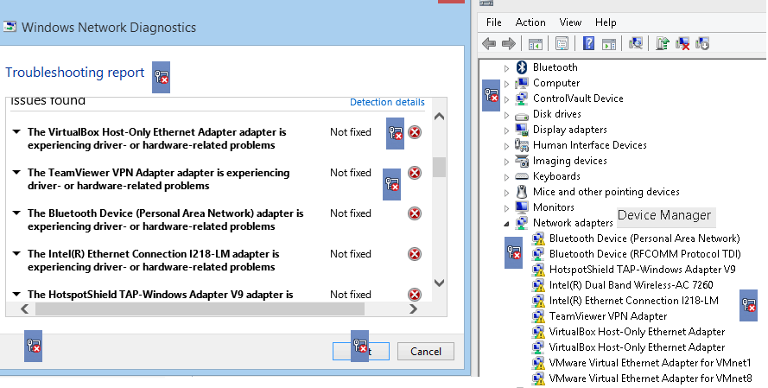The image size is (768, 388).
Task: Click the Windows Network Diagnostics title icon
Action: (x=10, y=27)
